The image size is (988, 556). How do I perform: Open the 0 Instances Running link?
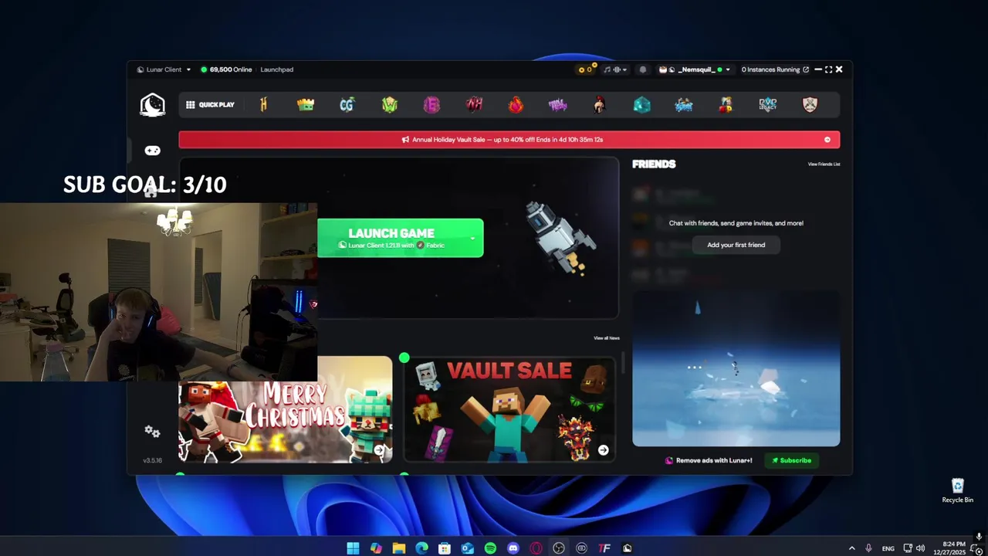pos(775,69)
